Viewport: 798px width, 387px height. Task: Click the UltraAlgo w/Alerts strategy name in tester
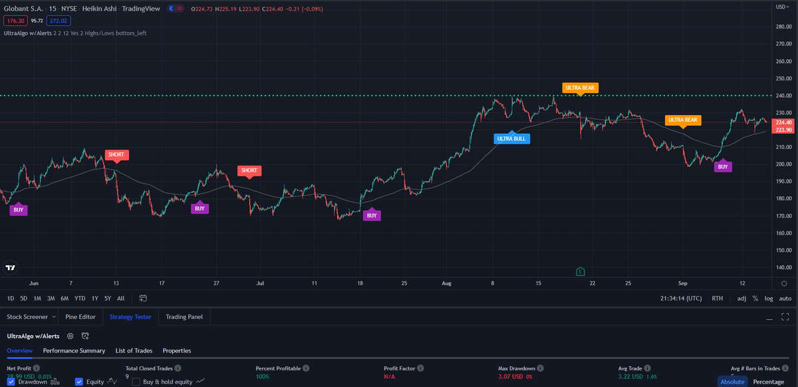point(33,336)
